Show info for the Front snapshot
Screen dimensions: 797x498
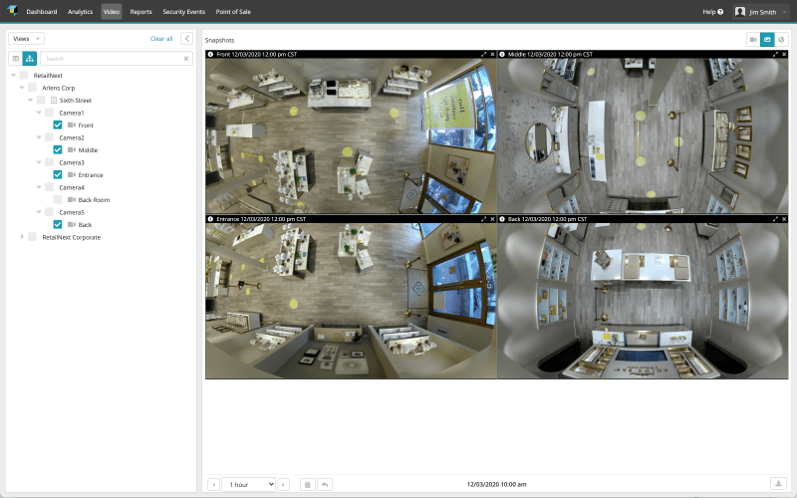coord(210,55)
